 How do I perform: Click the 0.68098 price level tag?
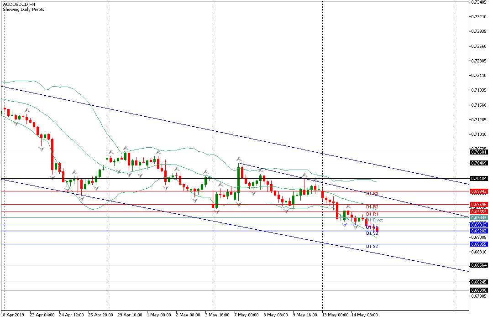pyautogui.click(x=478, y=290)
